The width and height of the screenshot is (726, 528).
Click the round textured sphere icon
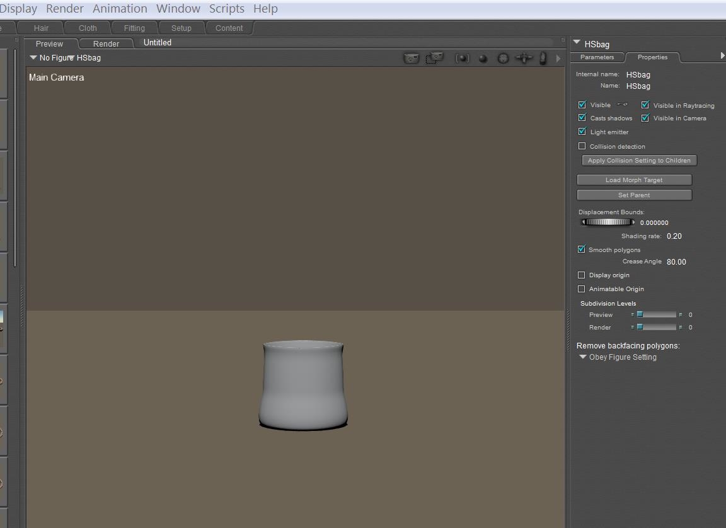tap(503, 58)
